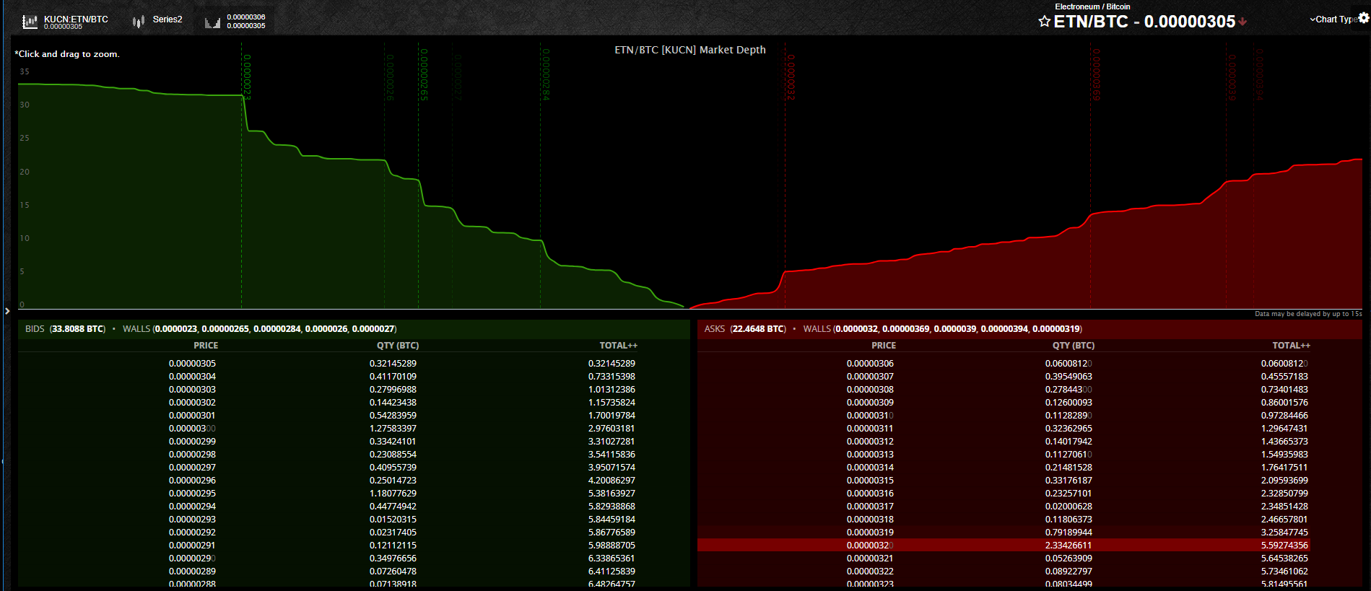Click the BIDS (33.8088 BTC) summary label
Image resolution: width=1371 pixels, height=591 pixels.
(65, 329)
